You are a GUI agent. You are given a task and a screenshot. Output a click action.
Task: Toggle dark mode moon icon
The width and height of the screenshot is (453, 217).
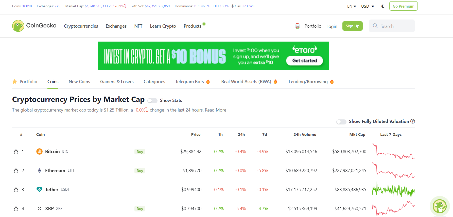click(383, 6)
